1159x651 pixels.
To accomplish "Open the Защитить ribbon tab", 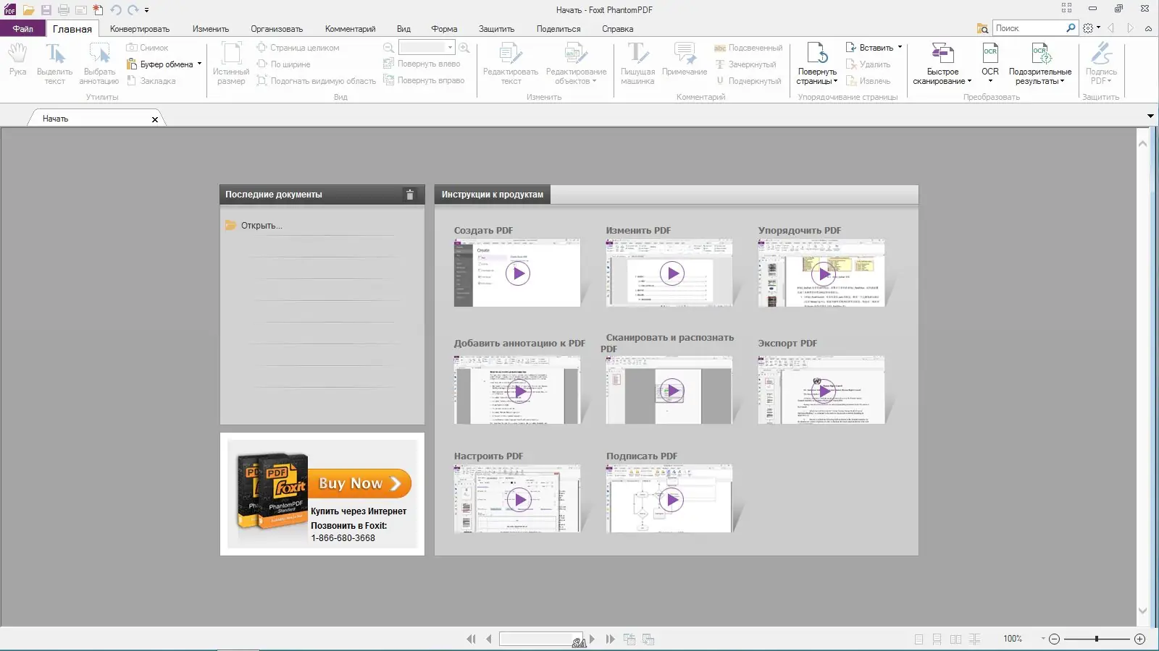I will click(496, 29).
